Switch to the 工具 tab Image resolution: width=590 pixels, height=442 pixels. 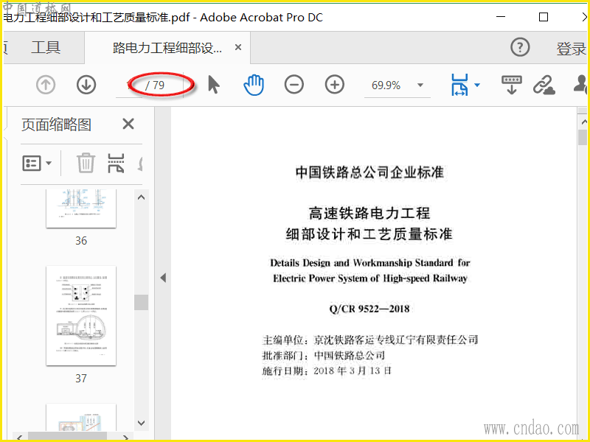coord(46,48)
